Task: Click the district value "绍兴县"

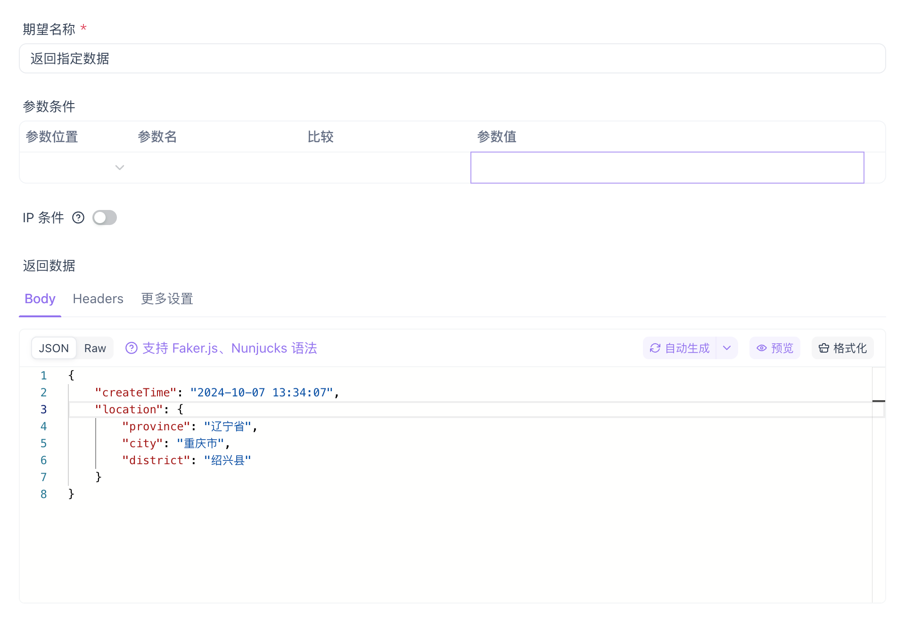Action: click(228, 460)
